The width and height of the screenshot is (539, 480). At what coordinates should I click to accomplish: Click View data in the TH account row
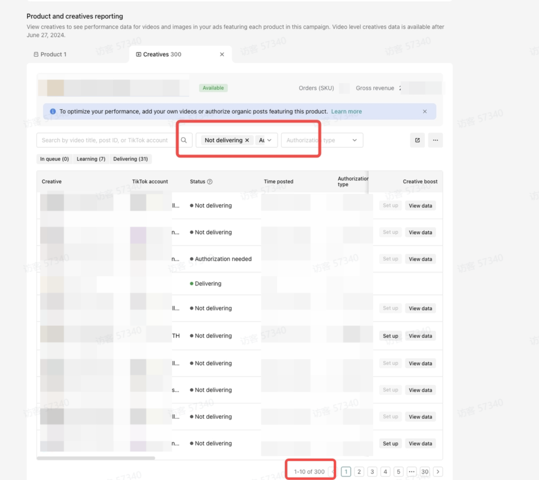pos(420,336)
